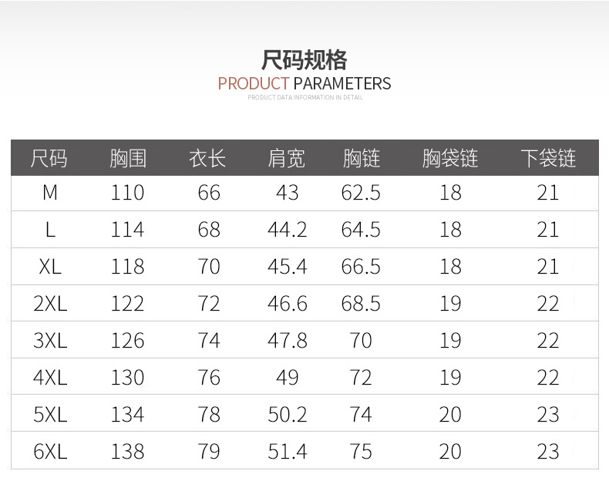Click the 胸袋链 column header
The image size is (609, 481).
tap(450, 159)
